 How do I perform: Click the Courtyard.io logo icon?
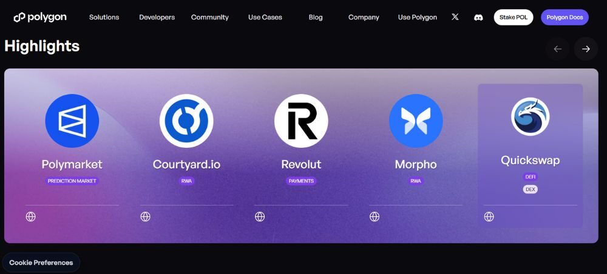coord(186,121)
